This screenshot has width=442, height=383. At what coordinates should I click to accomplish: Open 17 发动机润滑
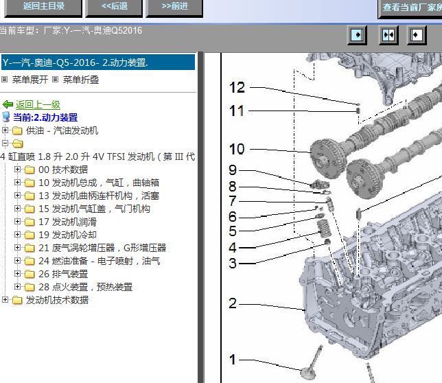[x=67, y=222]
